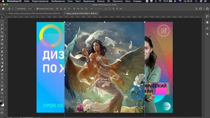Select the Gradient tool
The width and height of the screenshot is (210, 118).
pyautogui.click(x=2, y=63)
